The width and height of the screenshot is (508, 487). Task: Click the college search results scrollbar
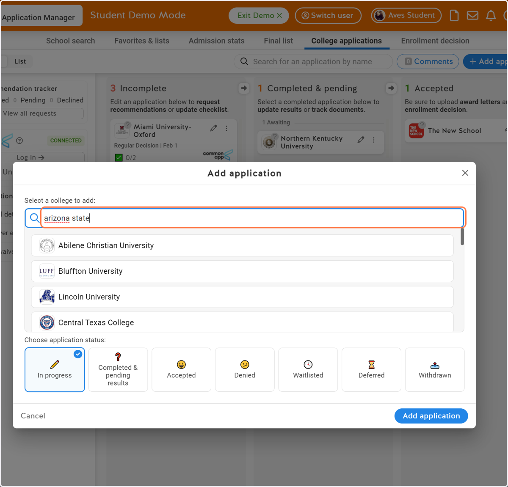pos(462,237)
